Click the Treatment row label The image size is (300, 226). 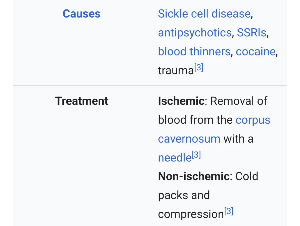pos(81,101)
